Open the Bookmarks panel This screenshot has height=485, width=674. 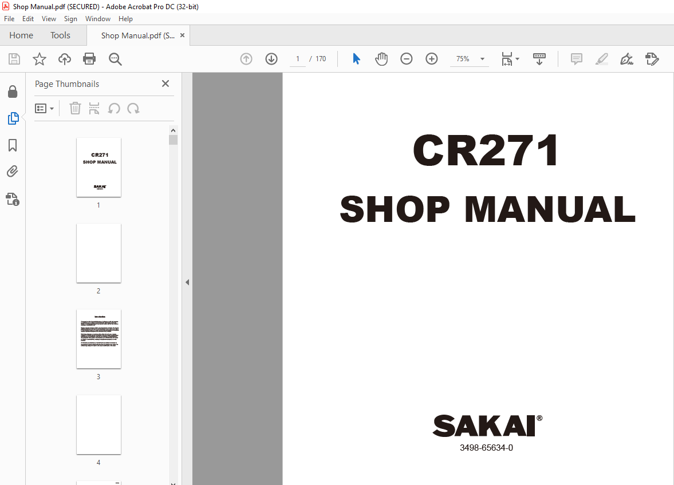(x=13, y=145)
